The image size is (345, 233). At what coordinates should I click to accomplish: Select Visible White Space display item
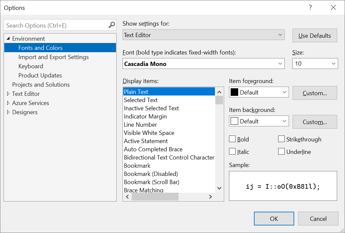(x=169, y=133)
